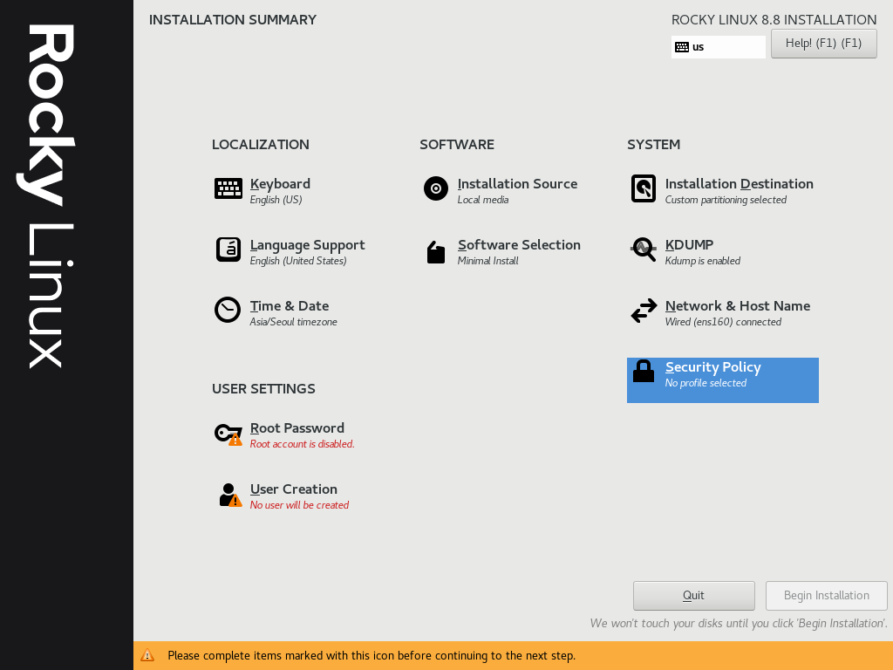
Task: Open Language Support settings
Action: pyautogui.click(x=308, y=245)
